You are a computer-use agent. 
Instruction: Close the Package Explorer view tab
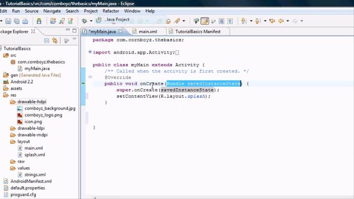coord(33,32)
